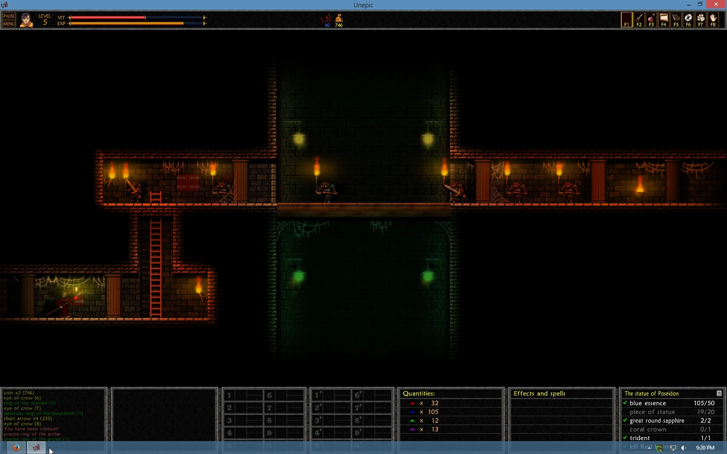
Task: Click the hero portrait icon
Action: 26,20
